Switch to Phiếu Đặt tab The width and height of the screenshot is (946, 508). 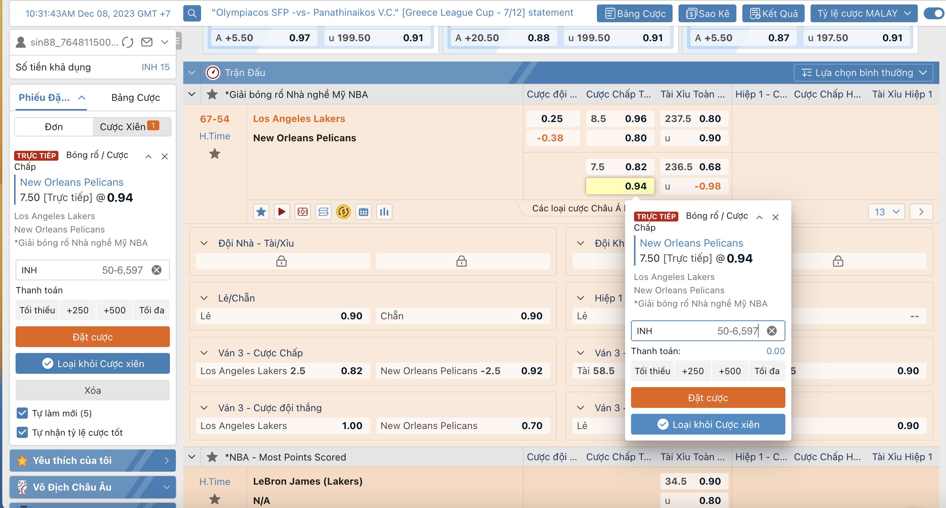(x=51, y=98)
